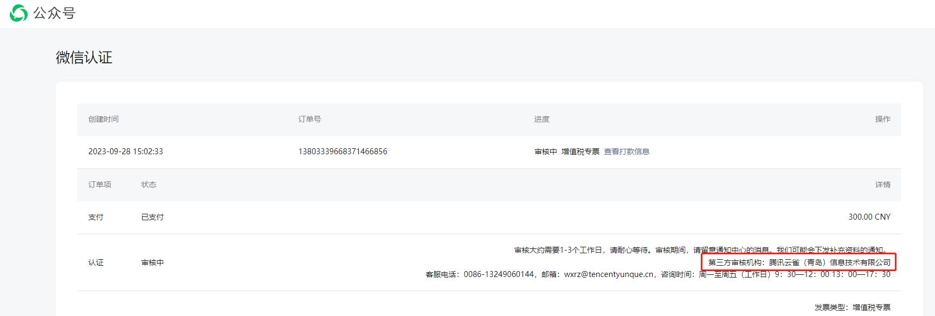Click the 订单号 column header
This screenshot has height=316, width=935.
pyautogui.click(x=309, y=119)
